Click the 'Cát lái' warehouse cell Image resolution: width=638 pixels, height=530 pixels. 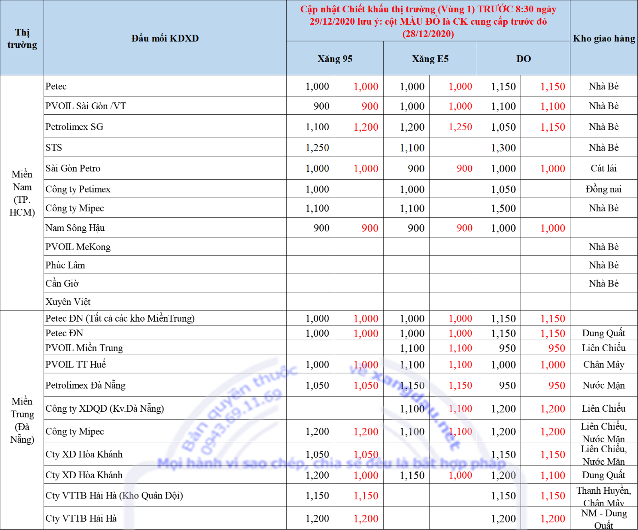pos(604,168)
